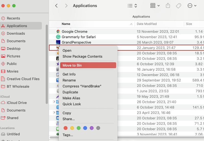Choose Compress "HandBrake"
204x141 pixels.
coord(88,86)
